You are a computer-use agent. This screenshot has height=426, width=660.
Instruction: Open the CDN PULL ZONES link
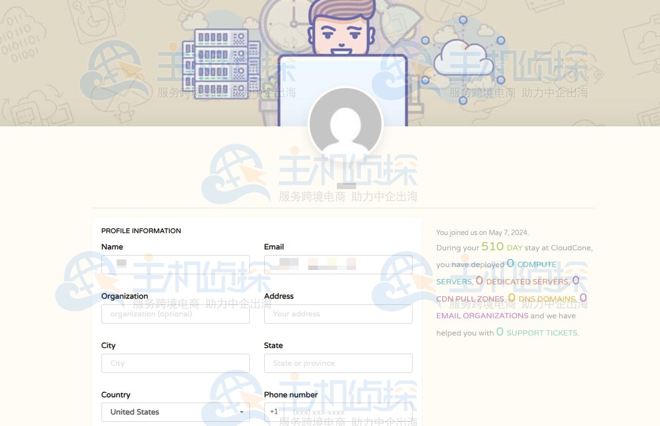click(470, 299)
